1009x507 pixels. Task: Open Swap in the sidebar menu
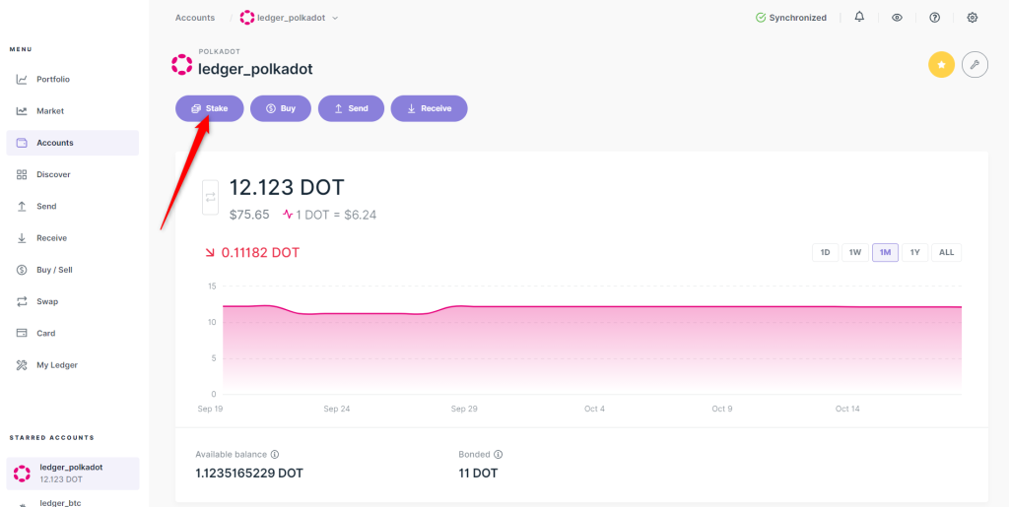47,301
